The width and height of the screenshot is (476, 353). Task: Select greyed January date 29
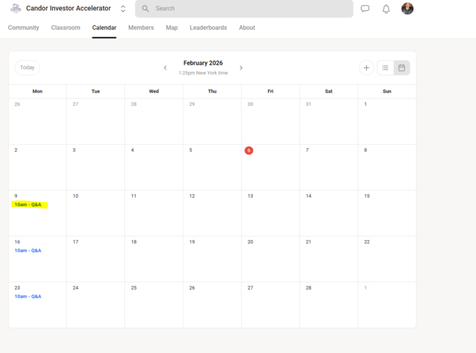[x=192, y=104]
